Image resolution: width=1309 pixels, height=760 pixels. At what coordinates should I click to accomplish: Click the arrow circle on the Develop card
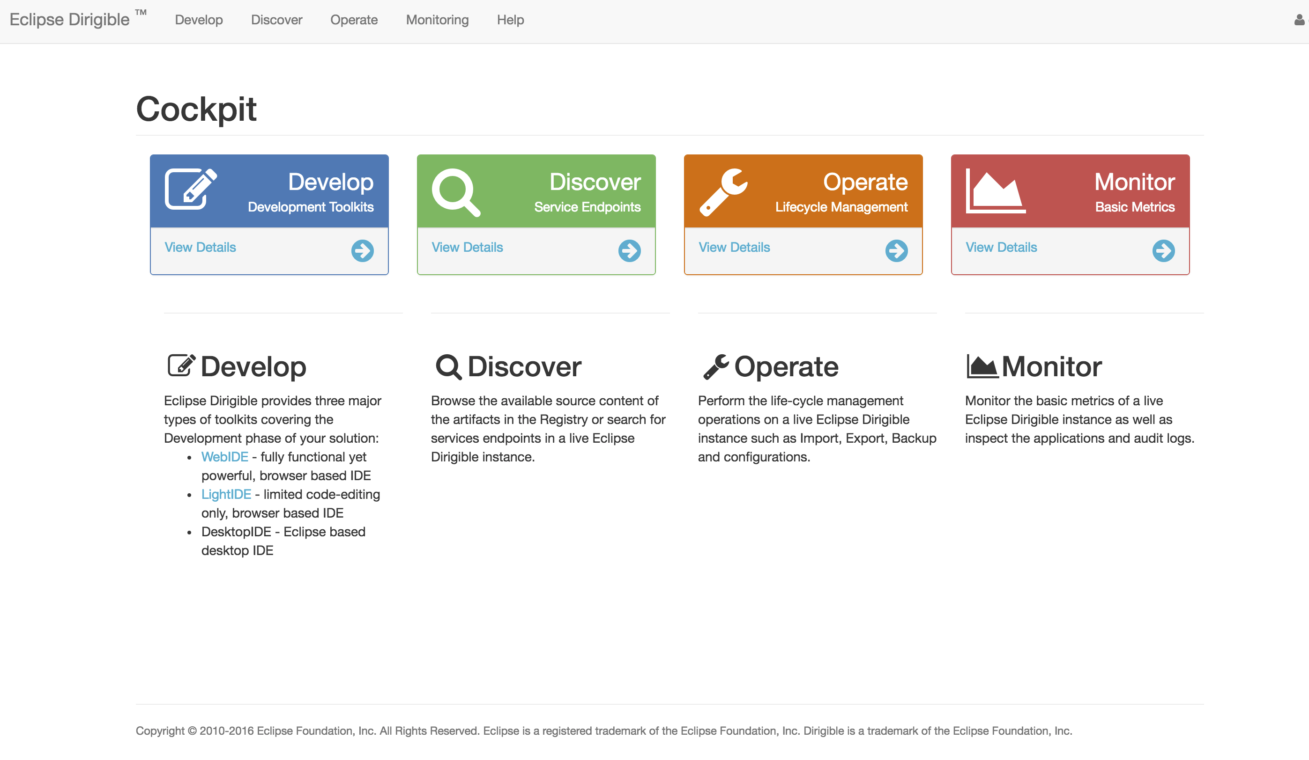coord(363,250)
